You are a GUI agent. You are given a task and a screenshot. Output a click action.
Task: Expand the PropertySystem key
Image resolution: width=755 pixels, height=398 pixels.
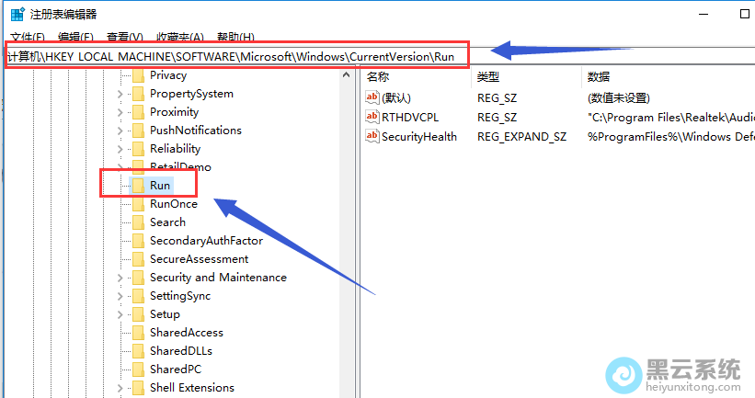[x=120, y=95]
